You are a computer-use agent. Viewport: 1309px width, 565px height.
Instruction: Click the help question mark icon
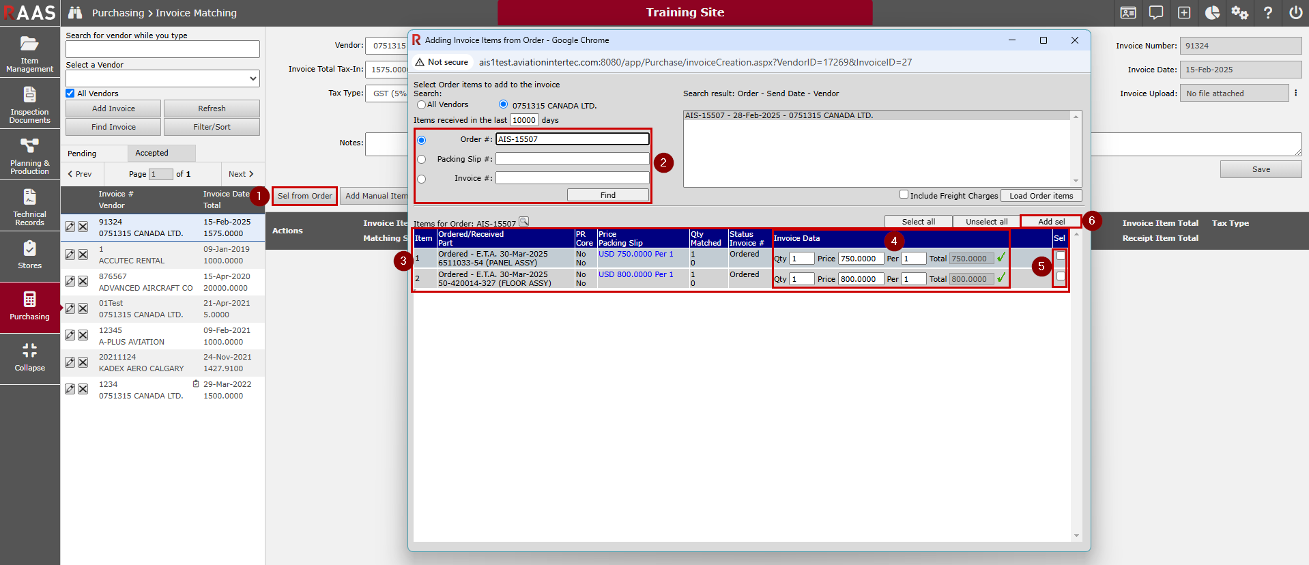pyautogui.click(x=1267, y=13)
